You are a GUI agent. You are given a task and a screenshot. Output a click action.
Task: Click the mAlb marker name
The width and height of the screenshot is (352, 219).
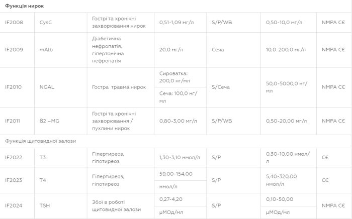point(46,50)
